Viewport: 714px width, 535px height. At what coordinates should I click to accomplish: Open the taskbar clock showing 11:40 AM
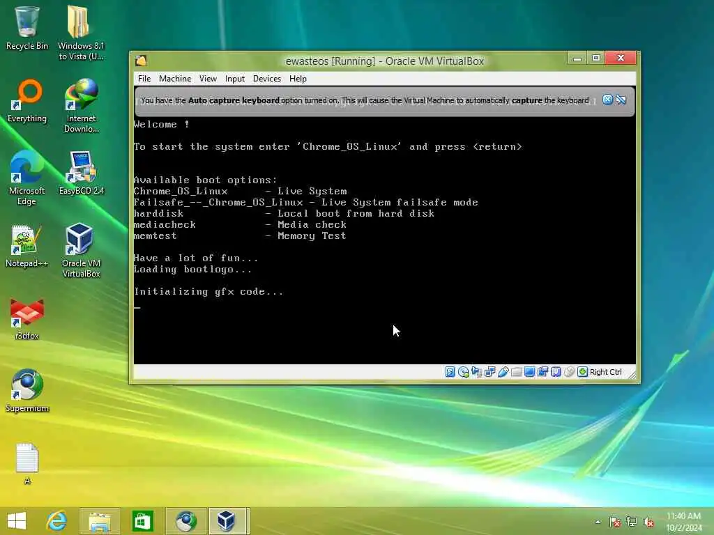(x=683, y=522)
